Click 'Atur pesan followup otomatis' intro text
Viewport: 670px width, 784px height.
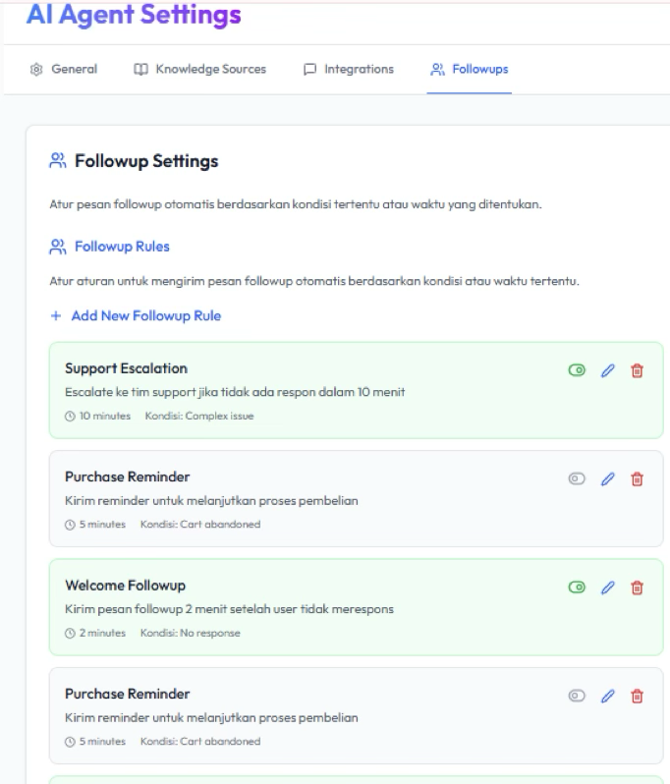[x=296, y=204]
